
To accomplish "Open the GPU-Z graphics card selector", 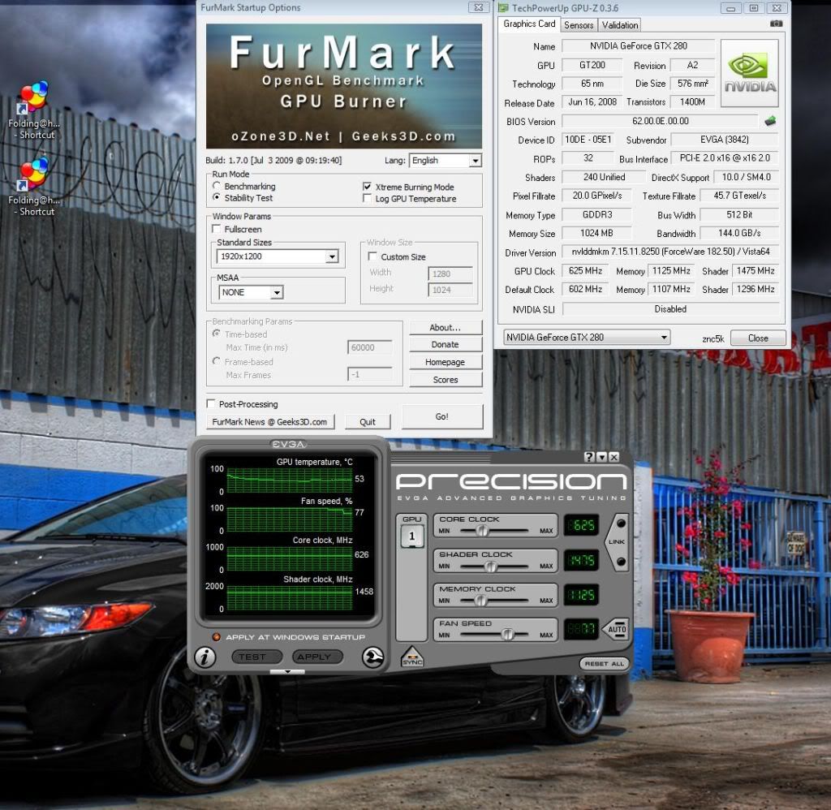I will point(586,337).
